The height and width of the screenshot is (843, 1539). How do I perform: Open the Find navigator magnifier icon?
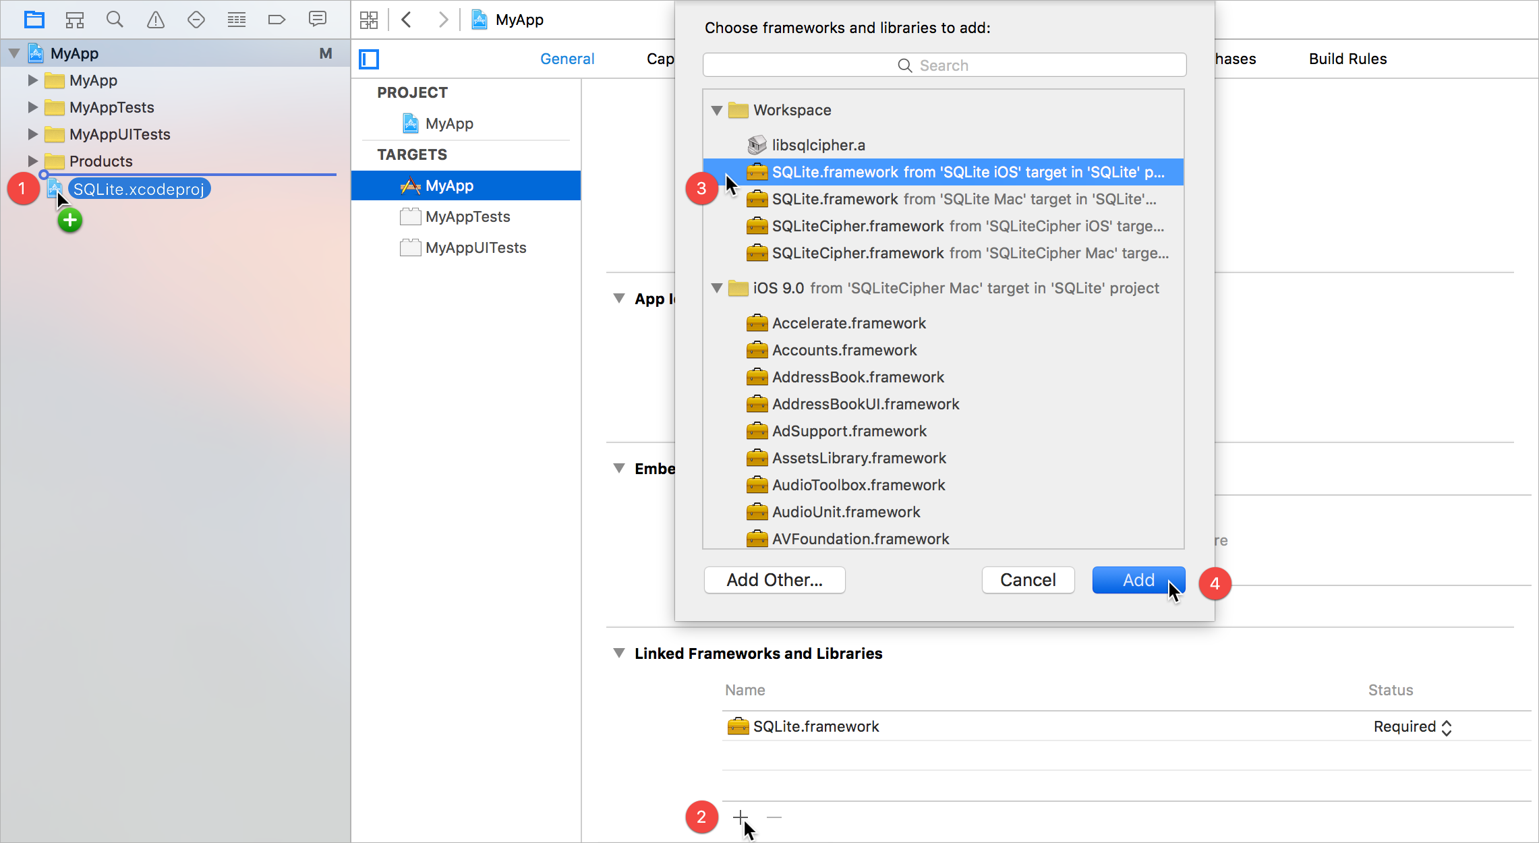115,20
